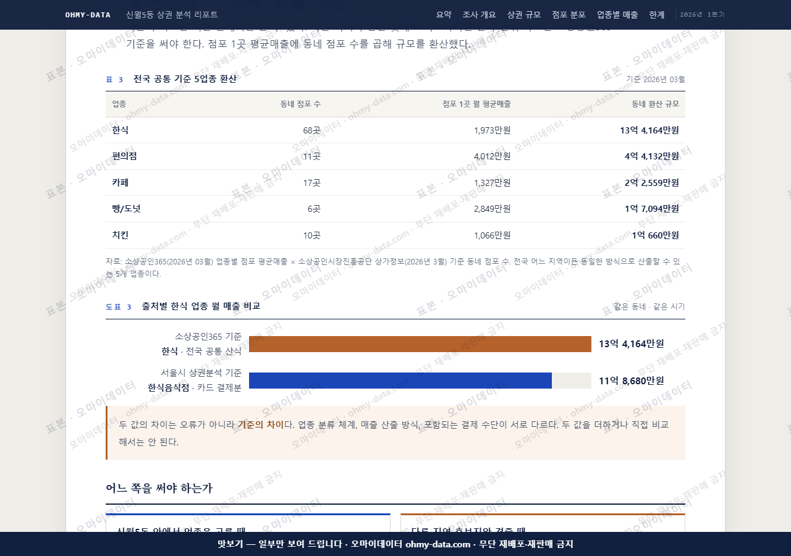Go to the 요약 nav section
Viewport: 791px width, 556px height.
pyautogui.click(x=444, y=15)
